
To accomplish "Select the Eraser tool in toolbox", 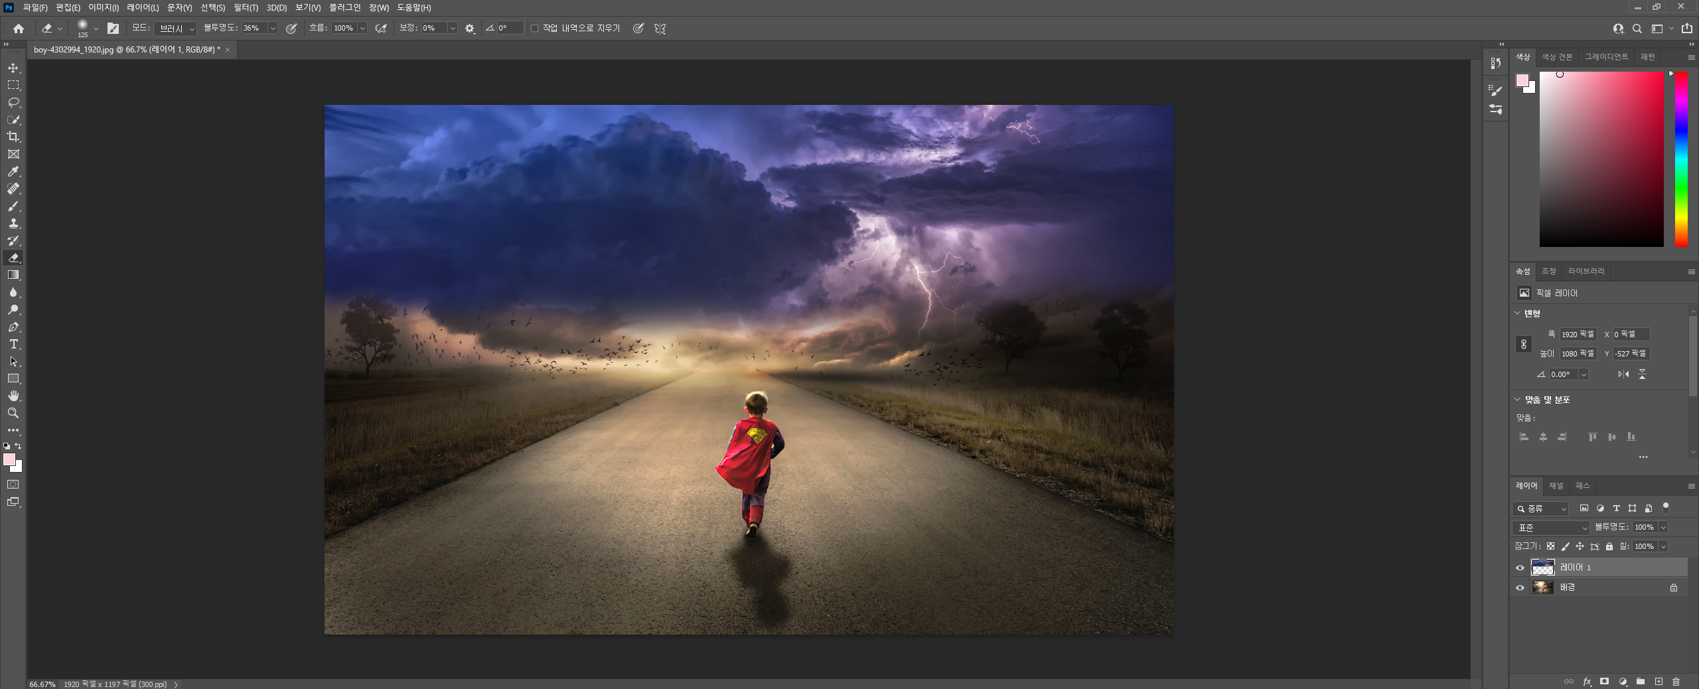I will 13,258.
